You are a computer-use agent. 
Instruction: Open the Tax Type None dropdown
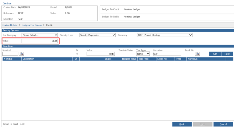click(143, 54)
